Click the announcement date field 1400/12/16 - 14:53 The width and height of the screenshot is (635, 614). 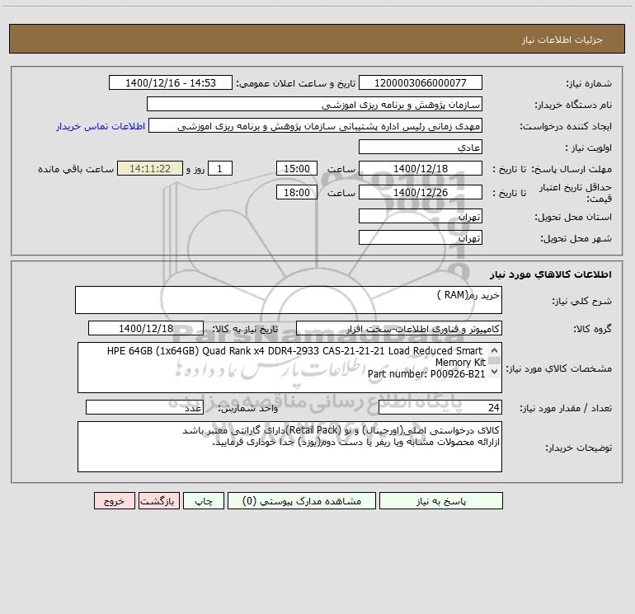pyautogui.click(x=171, y=82)
